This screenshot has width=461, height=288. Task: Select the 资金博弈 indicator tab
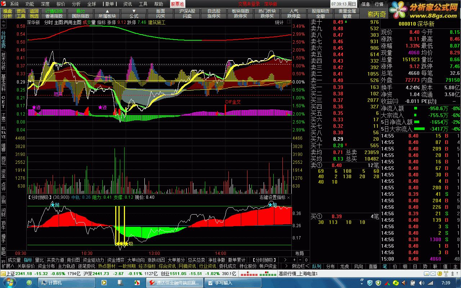[116, 260]
